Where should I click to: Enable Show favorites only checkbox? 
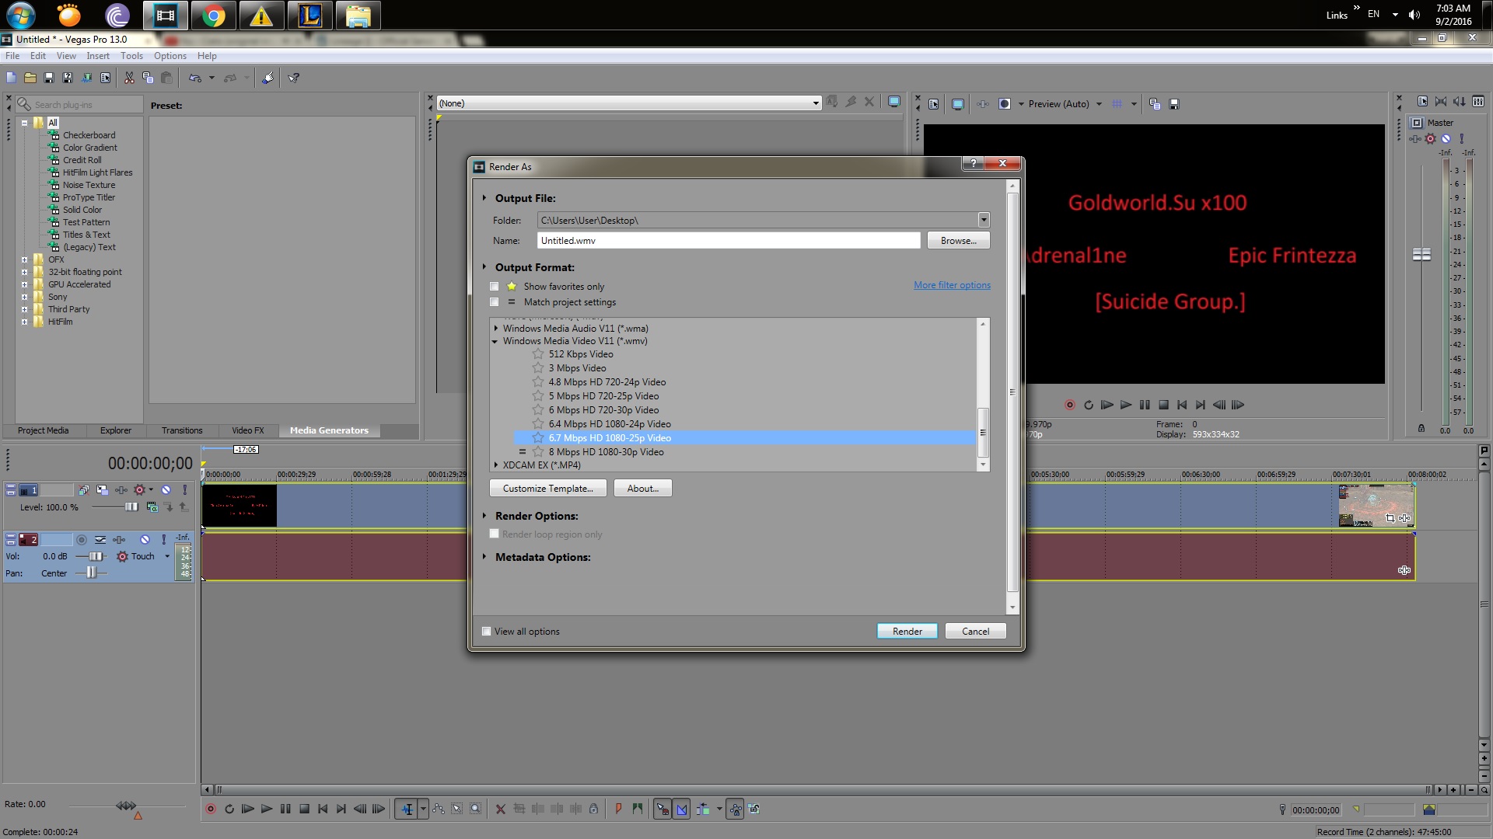pos(495,287)
